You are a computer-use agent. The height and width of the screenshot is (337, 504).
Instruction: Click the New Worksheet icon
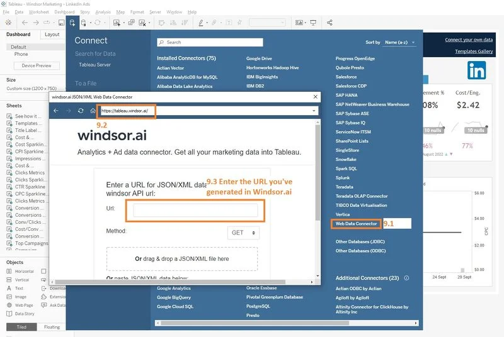(117, 23)
